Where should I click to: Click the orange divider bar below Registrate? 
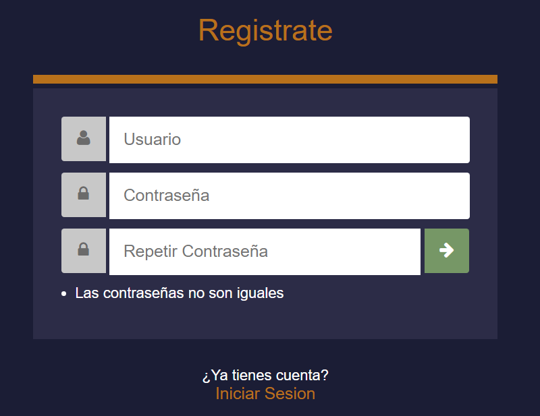point(265,78)
